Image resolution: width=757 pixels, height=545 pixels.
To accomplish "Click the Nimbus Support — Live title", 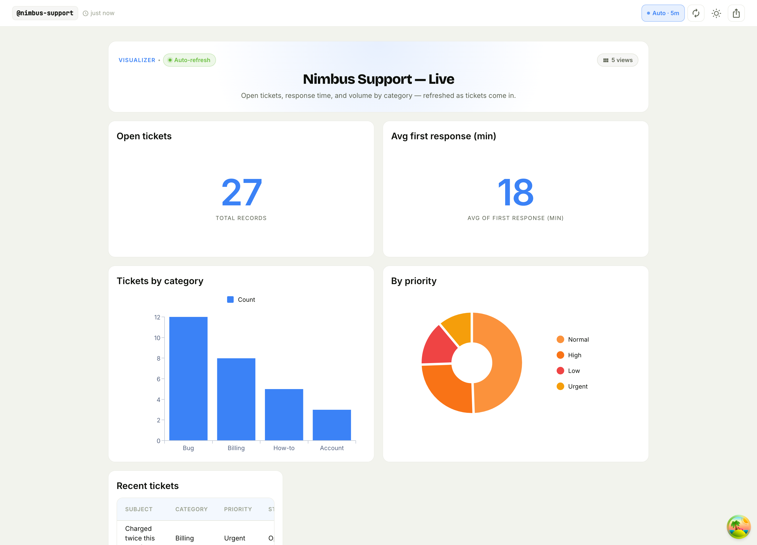I will point(378,79).
